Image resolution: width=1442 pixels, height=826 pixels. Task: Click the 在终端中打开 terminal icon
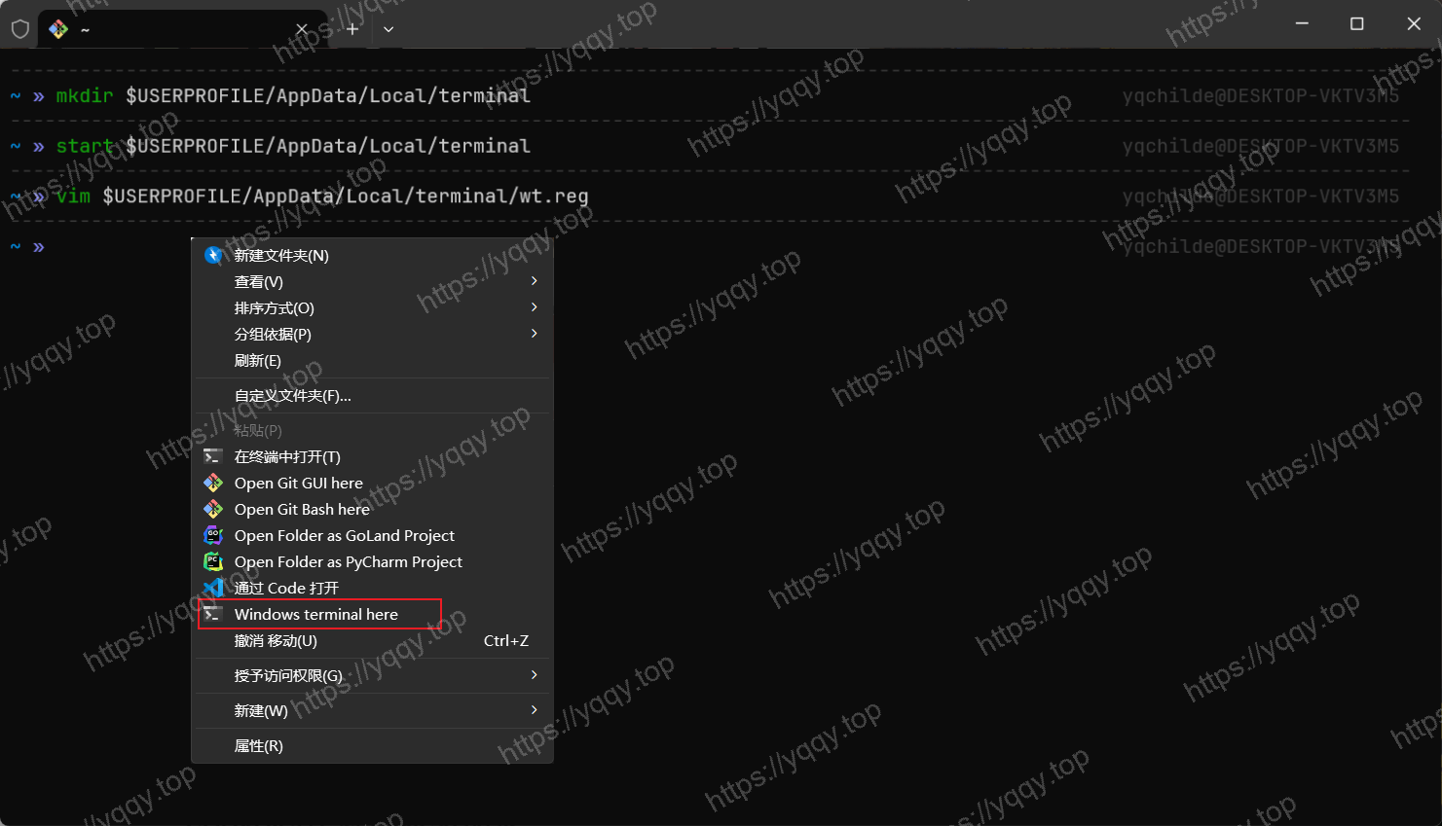[x=213, y=456]
